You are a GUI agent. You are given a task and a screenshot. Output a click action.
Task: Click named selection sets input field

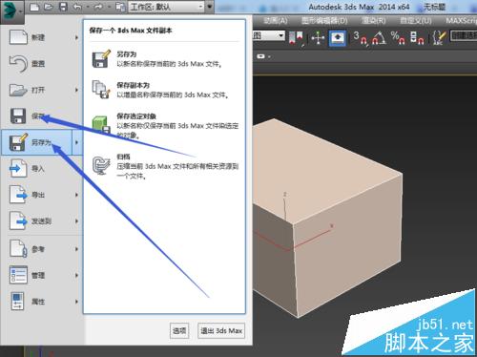[464, 35]
